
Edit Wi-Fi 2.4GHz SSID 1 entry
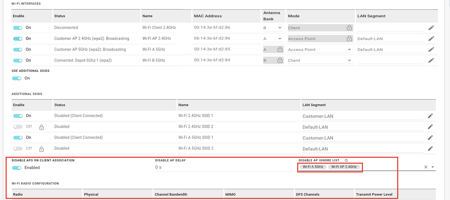coord(430,116)
